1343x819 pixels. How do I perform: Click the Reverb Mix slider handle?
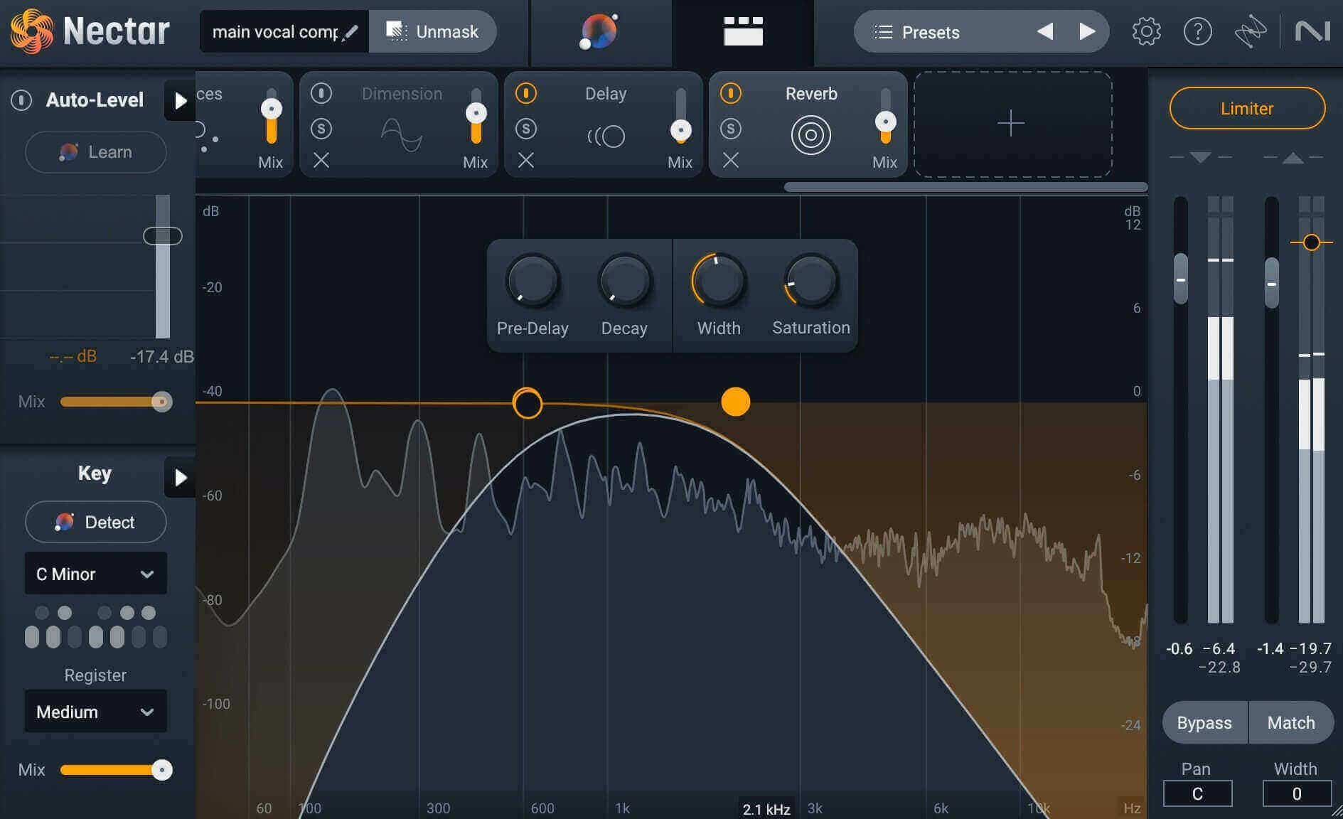(x=885, y=121)
